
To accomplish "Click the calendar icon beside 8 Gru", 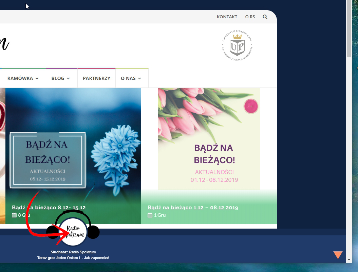I will (x=14, y=215).
